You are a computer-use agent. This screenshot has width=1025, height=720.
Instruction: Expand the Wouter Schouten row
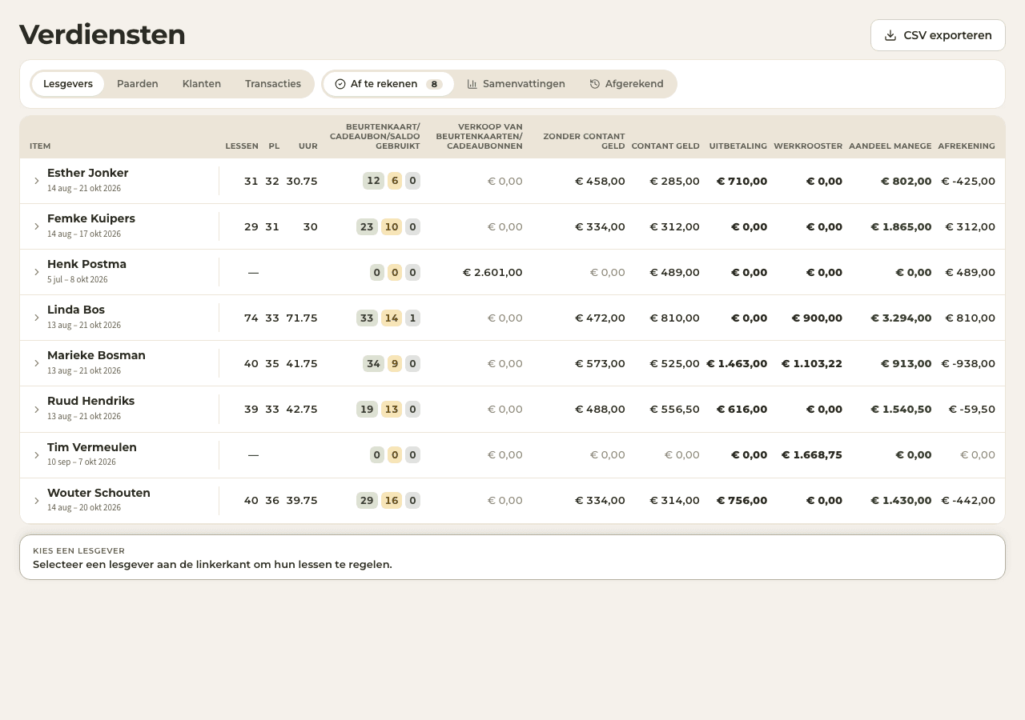click(x=37, y=501)
